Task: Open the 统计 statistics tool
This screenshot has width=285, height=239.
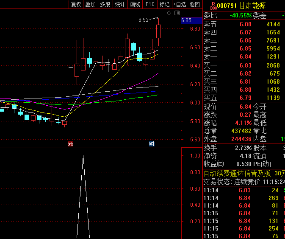Action: point(120,4)
